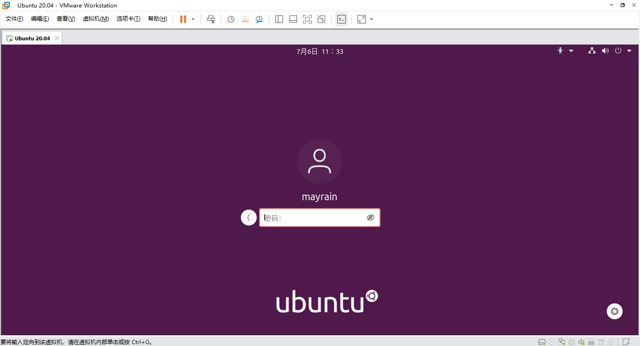The width and height of the screenshot is (640, 346).
Task: Click the sound card status icon
Action: tap(581, 342)
